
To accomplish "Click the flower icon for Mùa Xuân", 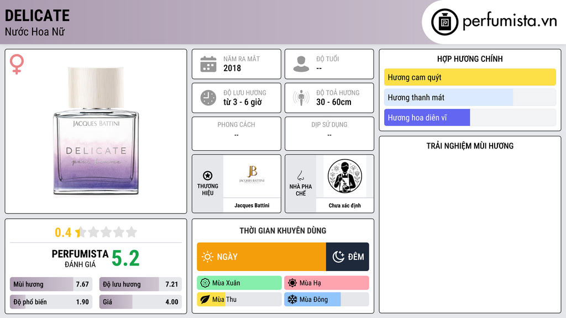I will tap(205, 283).
